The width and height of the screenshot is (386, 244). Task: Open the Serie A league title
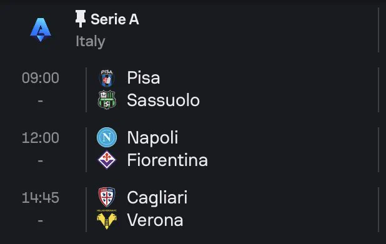coord(115,19)
